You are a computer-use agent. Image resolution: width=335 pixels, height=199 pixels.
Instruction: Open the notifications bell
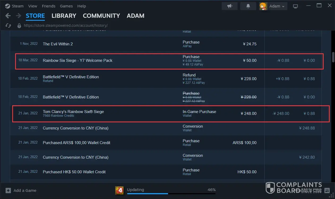pos(248,6)
